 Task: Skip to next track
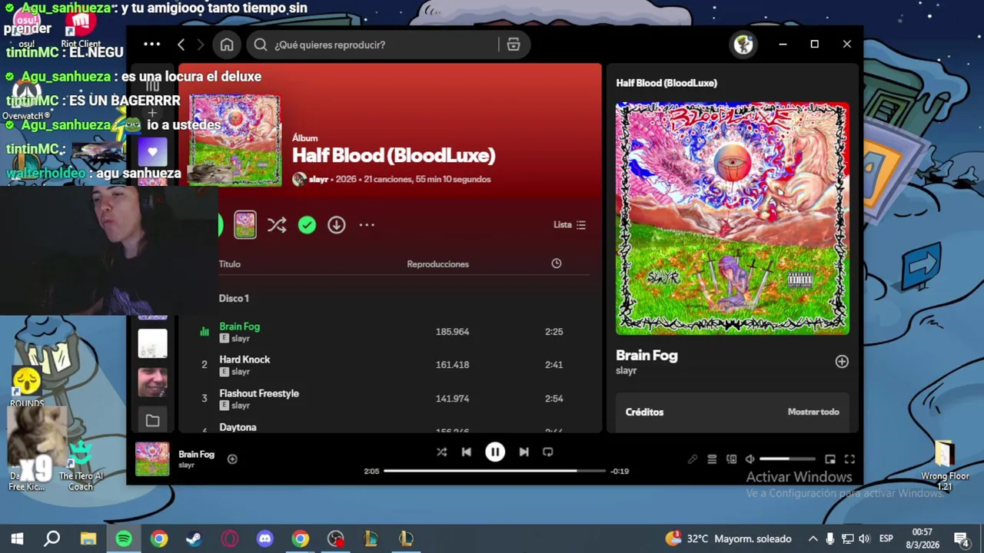524,452
